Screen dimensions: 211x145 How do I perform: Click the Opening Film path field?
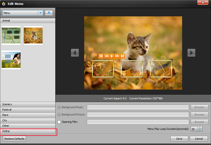(138, 122)
